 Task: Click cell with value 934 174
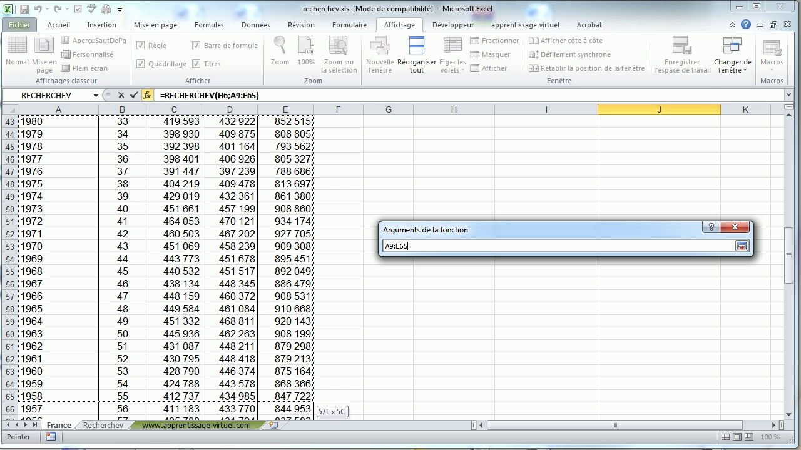(x=285, y=221)
